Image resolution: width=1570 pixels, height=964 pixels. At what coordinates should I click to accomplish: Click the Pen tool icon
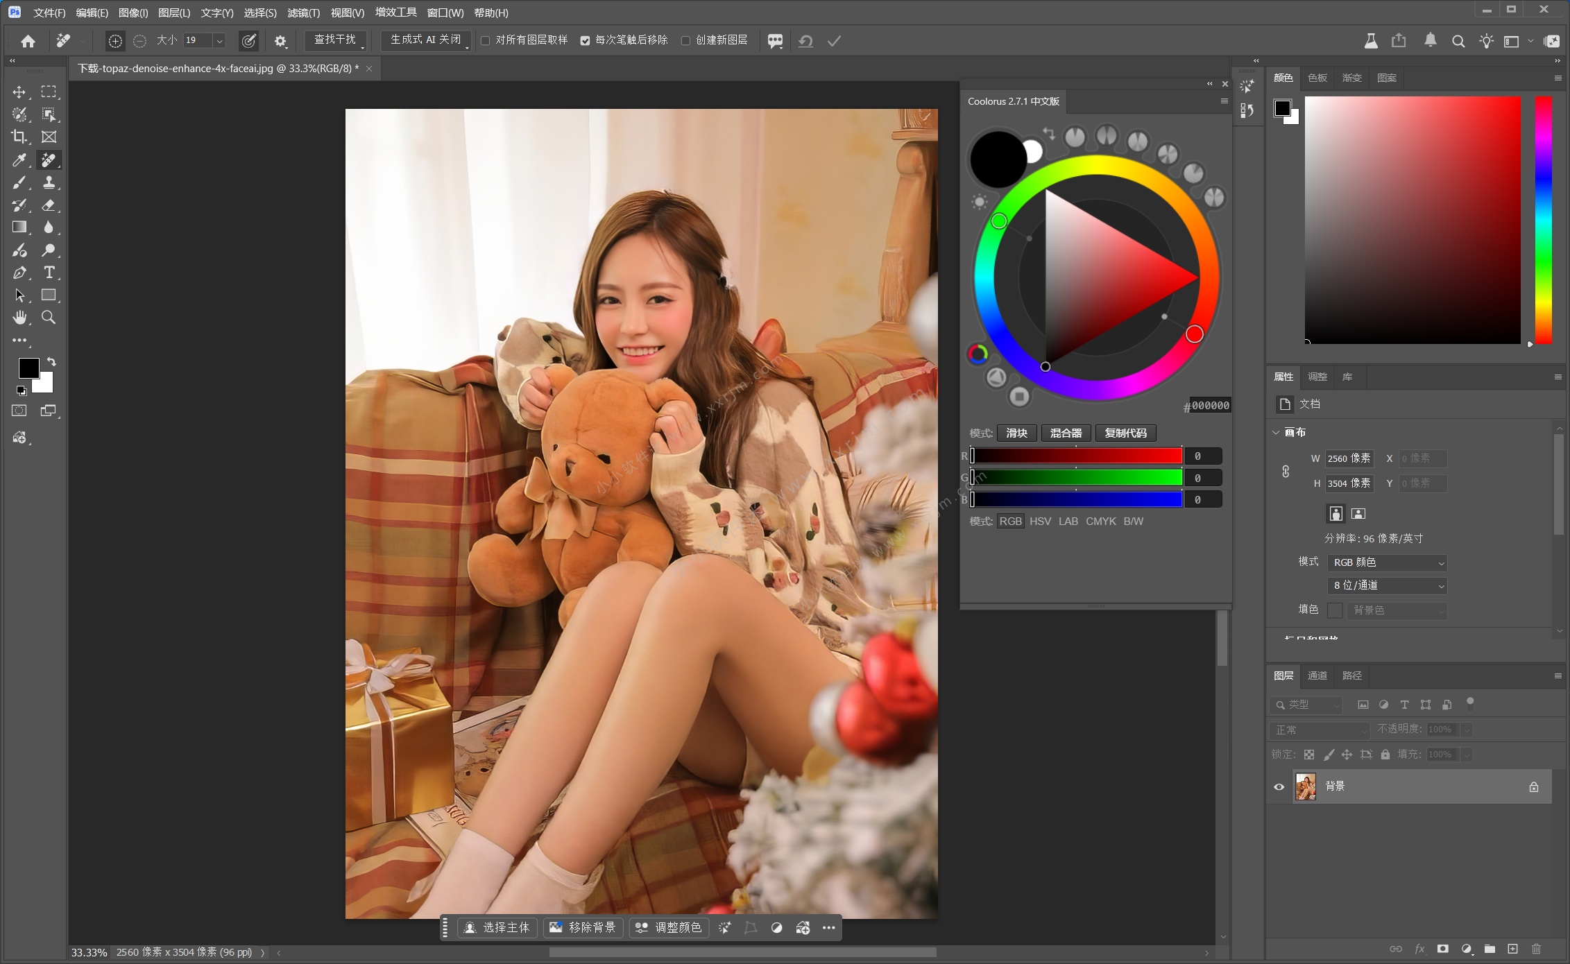point(19,273)
